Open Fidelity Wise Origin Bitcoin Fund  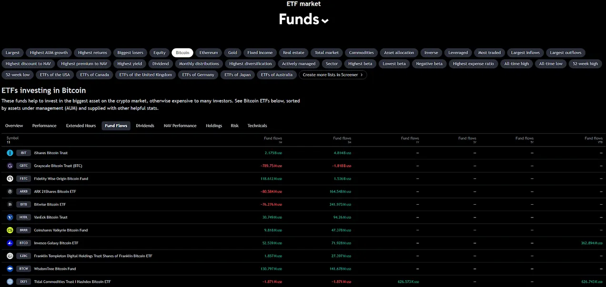[x=61, y=178]
